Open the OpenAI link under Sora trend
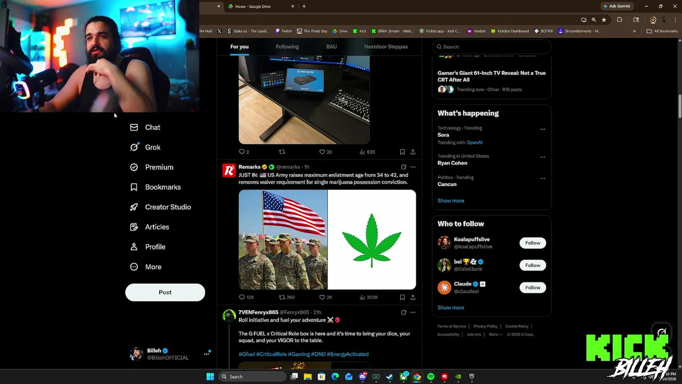 pos(474,142)
